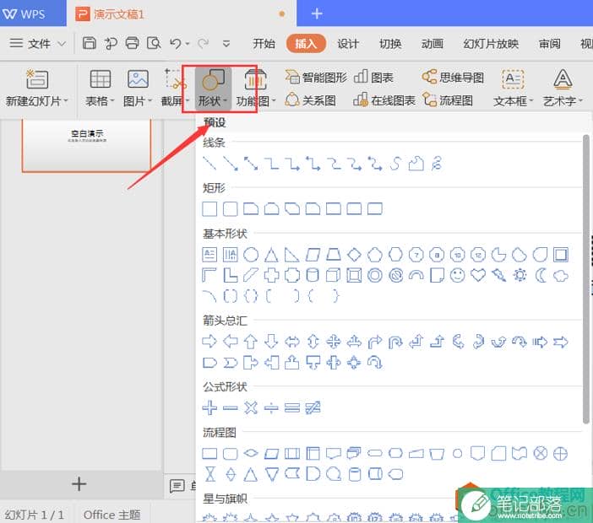Select the not-equal sign under 公式形状
Screen dimensions: 593x523
click(x=313, y=407)
